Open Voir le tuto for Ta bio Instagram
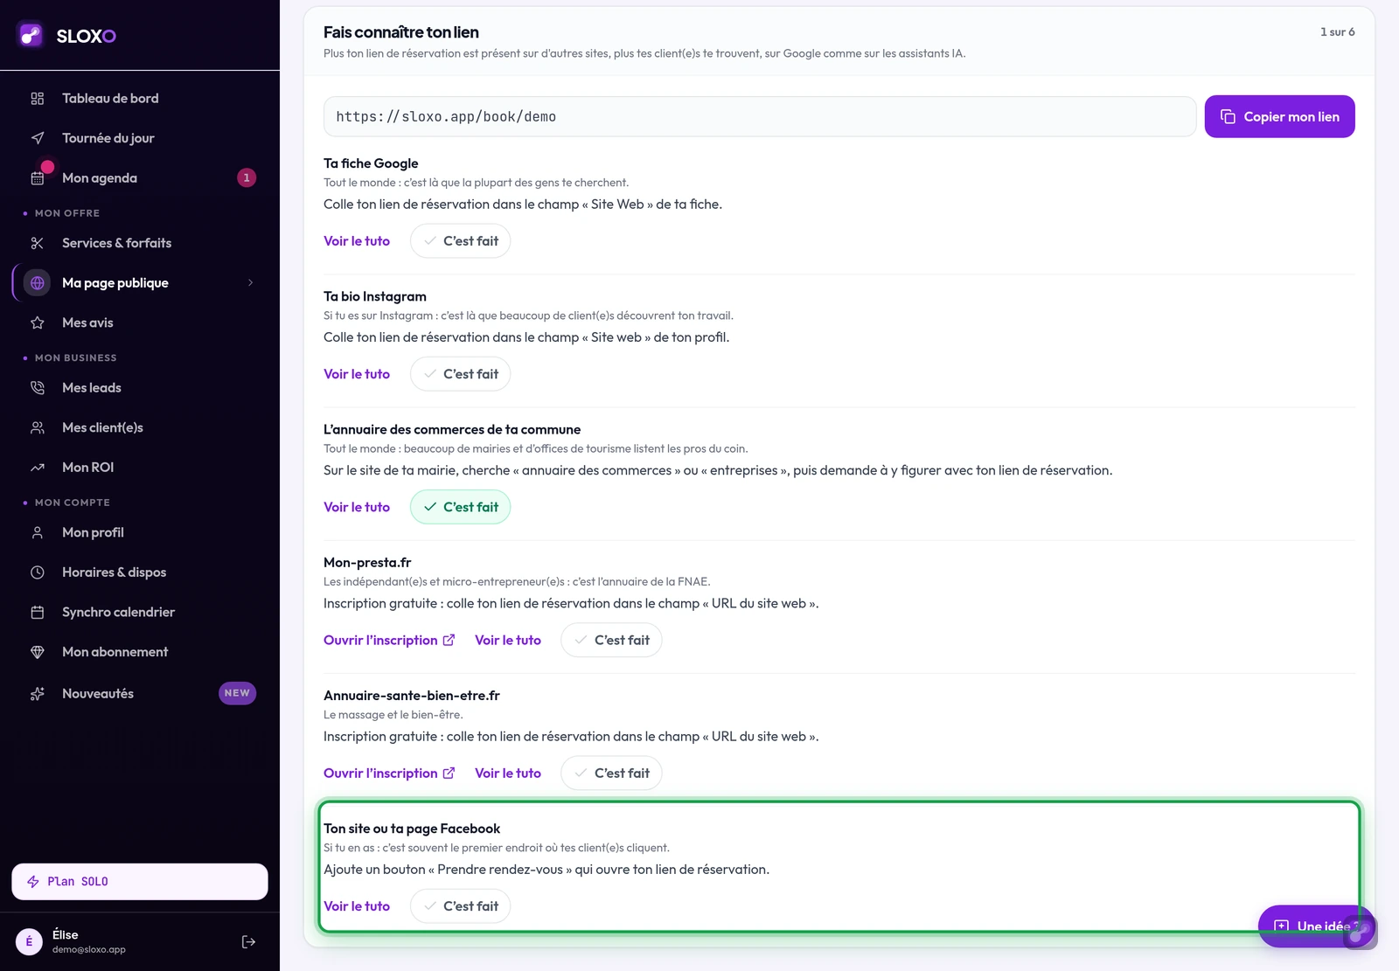 pos(357,374)
